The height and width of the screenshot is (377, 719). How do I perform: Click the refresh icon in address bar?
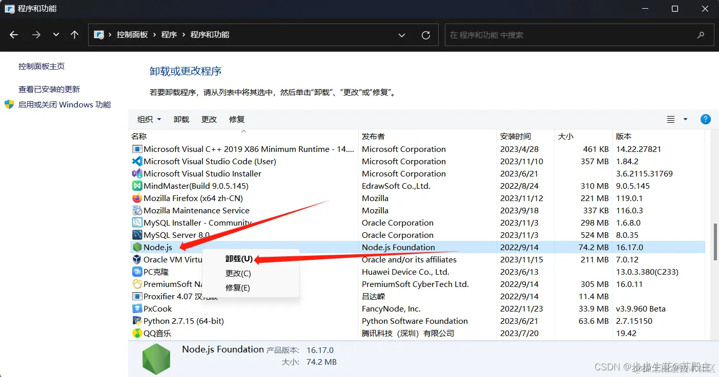[x=426, y=35]
